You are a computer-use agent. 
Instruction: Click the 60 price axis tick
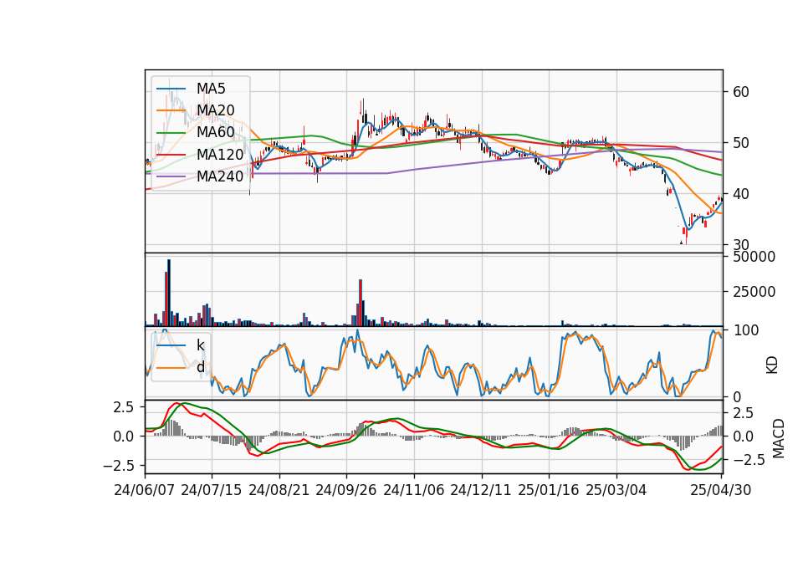tap(740, 92)
